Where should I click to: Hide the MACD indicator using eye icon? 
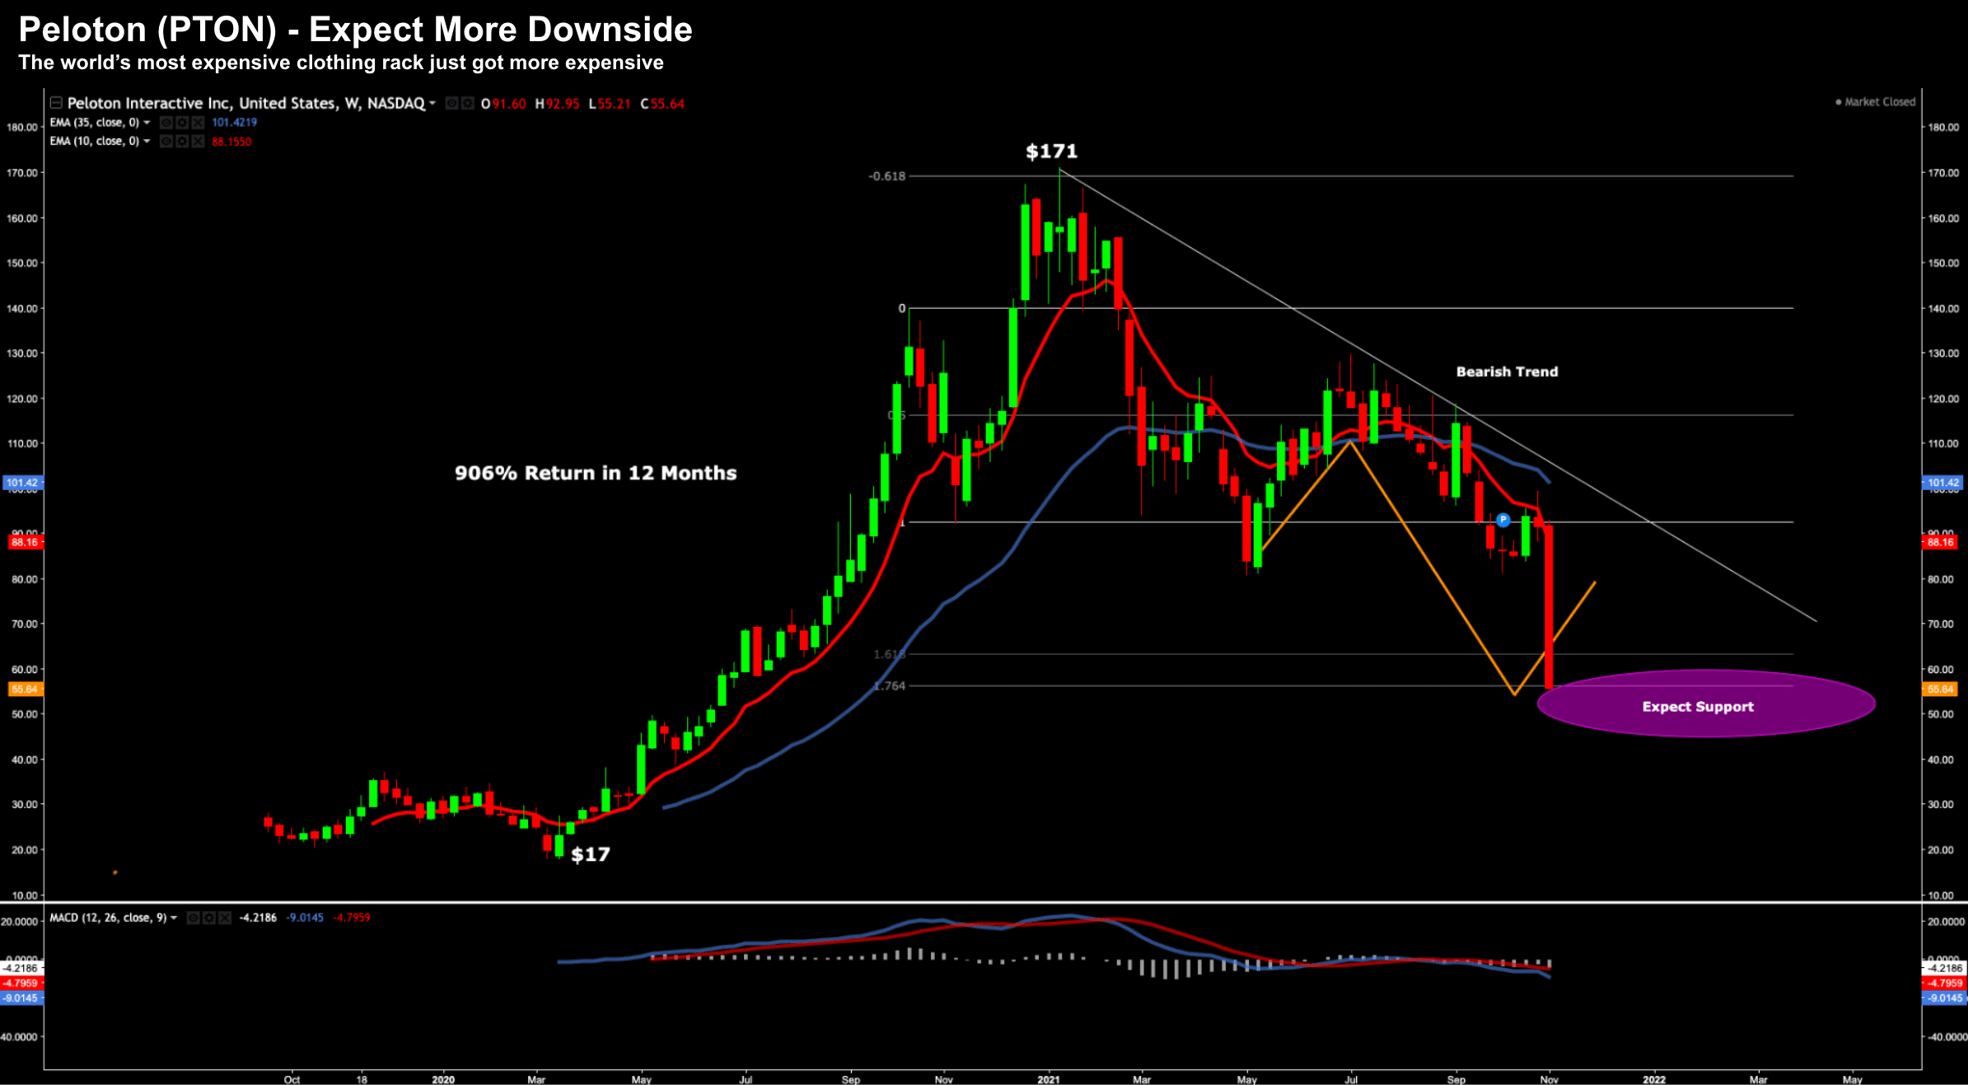[193, 918]
